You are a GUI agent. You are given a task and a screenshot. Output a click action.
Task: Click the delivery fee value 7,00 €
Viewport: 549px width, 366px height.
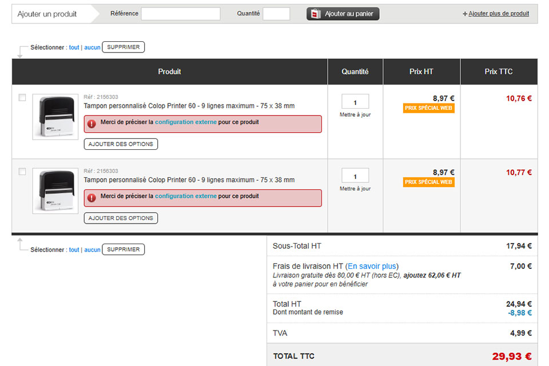(521, 266)
